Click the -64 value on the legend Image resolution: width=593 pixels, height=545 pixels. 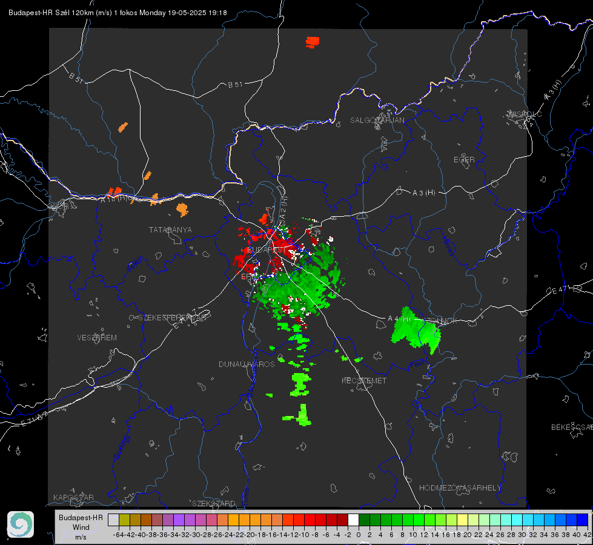(119, 535)
